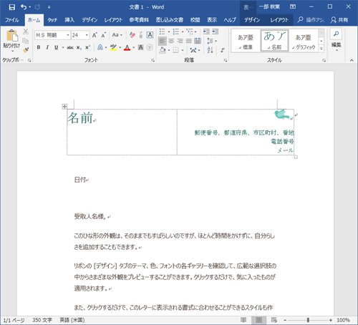This screenshot has height=325, width=358.
Task: Apply distributed alignment
Action: coord(198,41)
